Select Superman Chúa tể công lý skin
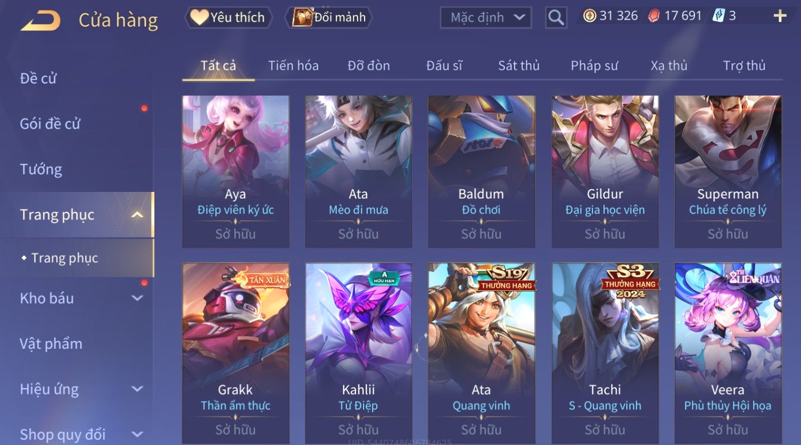 click(728, 171)
